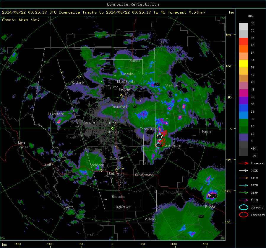Click the cyan 27ZW arrow in legend
Screen dimensions: 266x248
(x=244, y=185)
